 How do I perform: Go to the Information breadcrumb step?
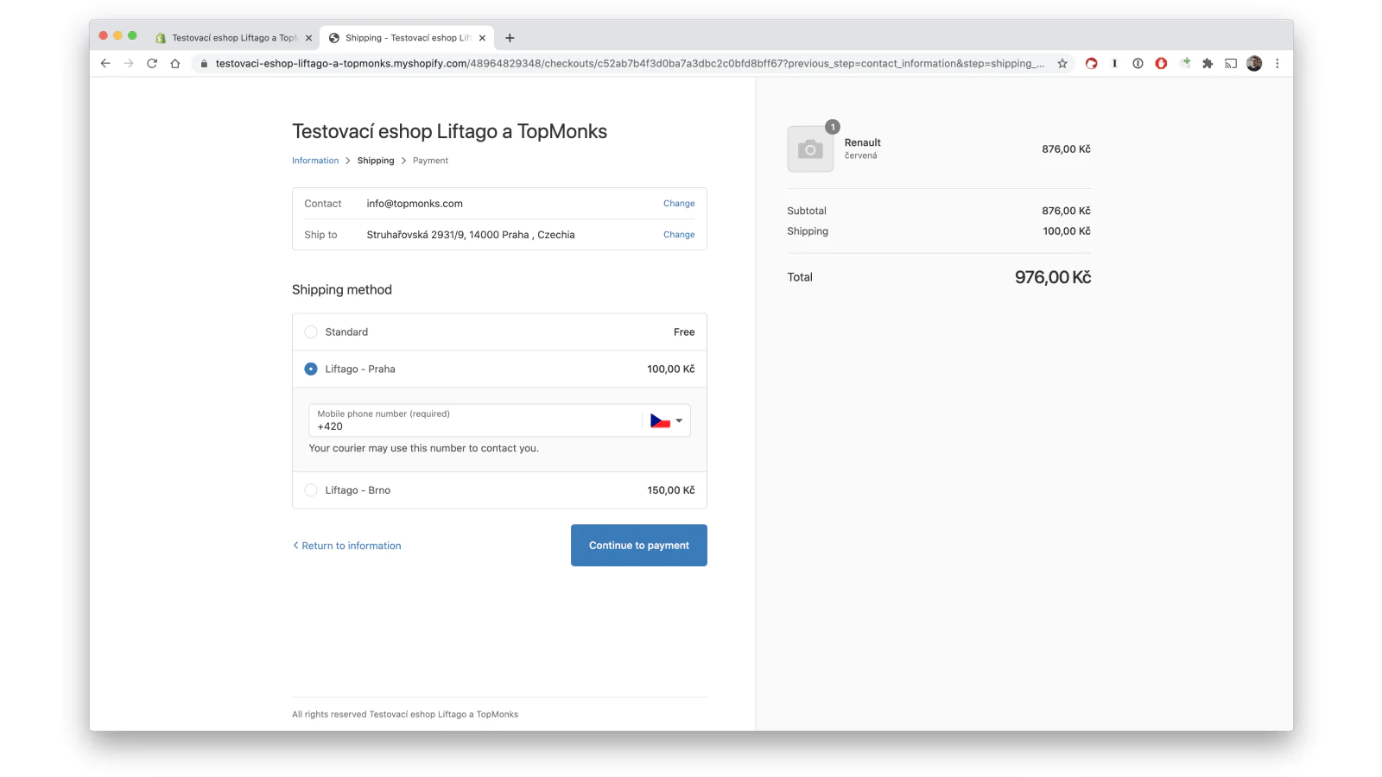coord(315,161)
